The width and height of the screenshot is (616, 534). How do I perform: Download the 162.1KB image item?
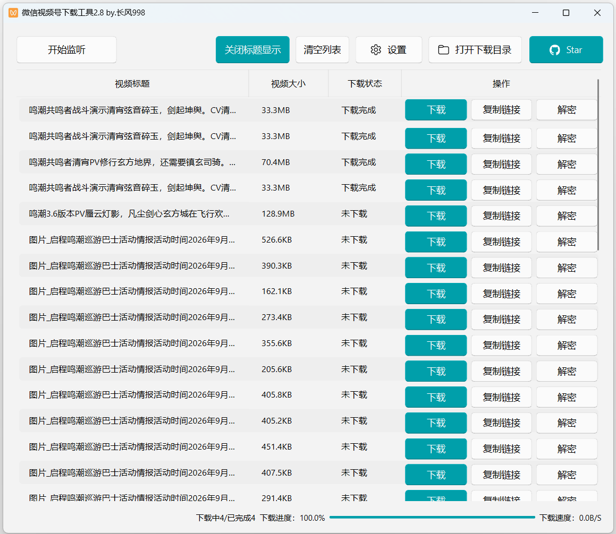coord(436,294)
